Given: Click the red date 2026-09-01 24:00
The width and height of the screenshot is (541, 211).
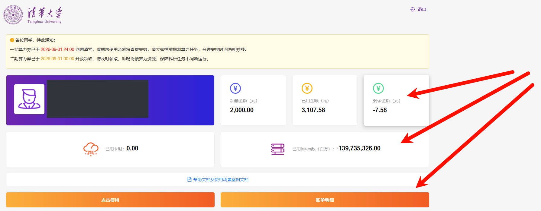Looking at the screenshot, I should 57,49.
